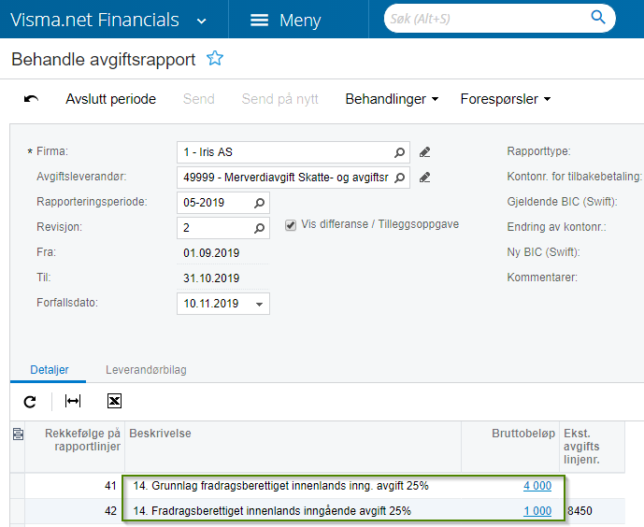The height and width of the screenshot is (527, 644).
Task: Open the 1 000 Bruttobeløp link
Action: pyautogui.click(x=537, y=511)
